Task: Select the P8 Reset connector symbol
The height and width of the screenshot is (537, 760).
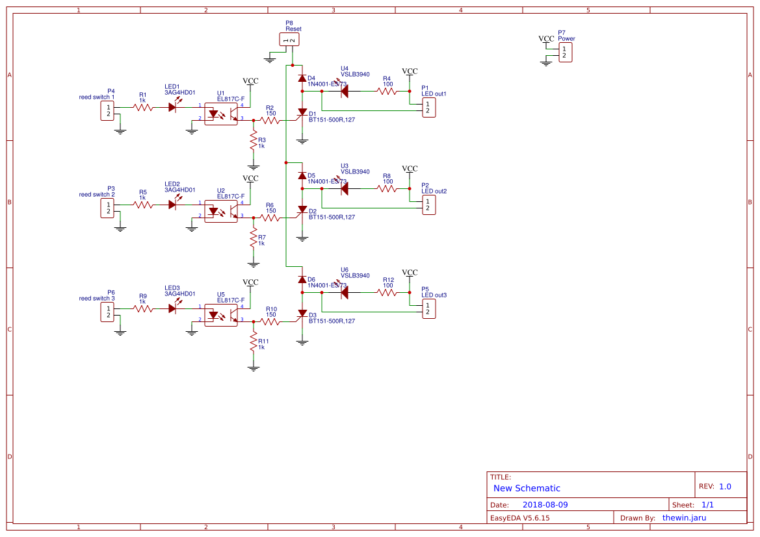Action: 289,40
